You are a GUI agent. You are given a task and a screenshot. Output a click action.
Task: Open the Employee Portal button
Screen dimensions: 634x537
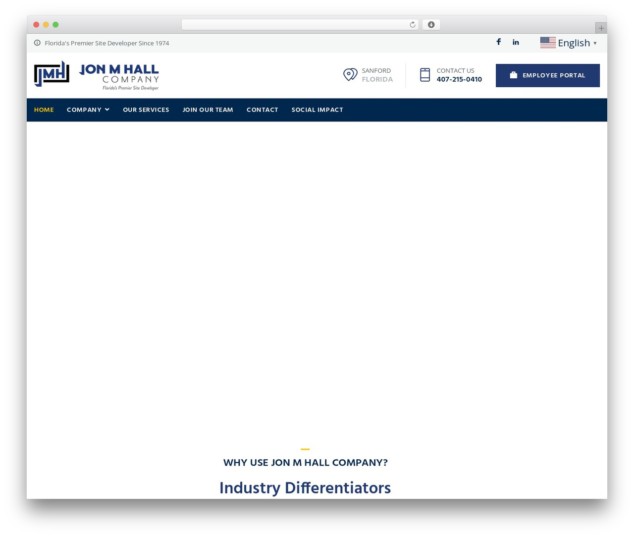tap(548, 75)
